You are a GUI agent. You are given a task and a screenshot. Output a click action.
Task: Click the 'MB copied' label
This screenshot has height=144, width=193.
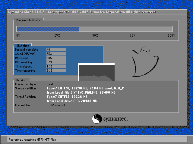coord(21,58)
